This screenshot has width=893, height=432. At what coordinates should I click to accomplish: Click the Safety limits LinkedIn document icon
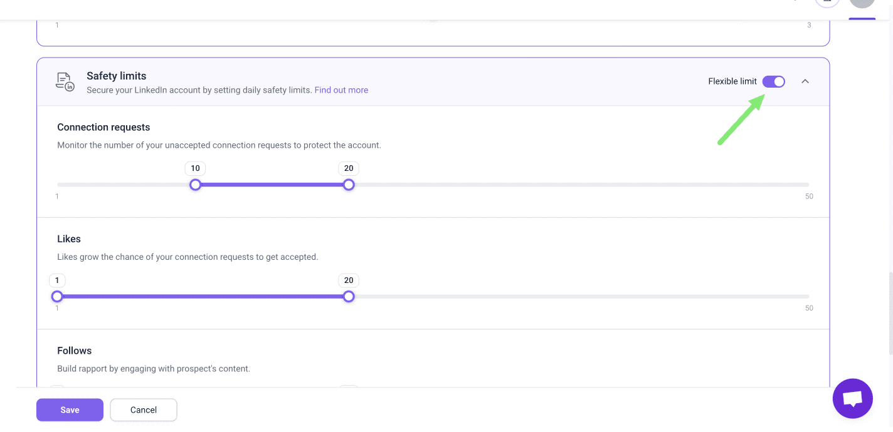(x=65, y=81)
